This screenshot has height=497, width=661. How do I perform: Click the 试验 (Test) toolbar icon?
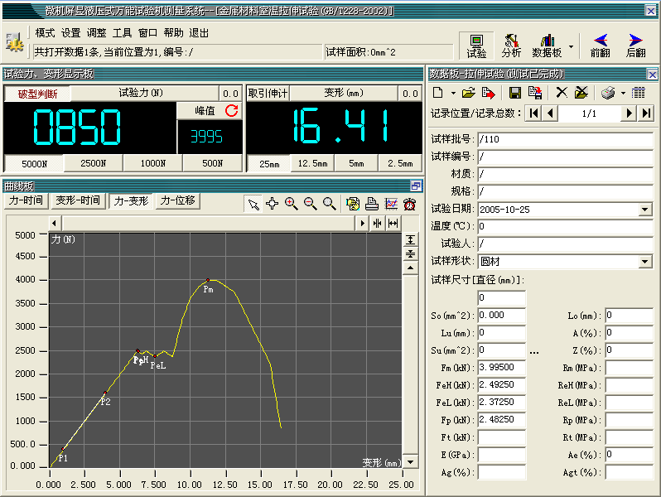pyautogui.click(x=476, y=45)
